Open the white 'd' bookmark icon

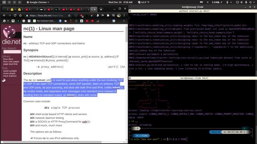82,21
